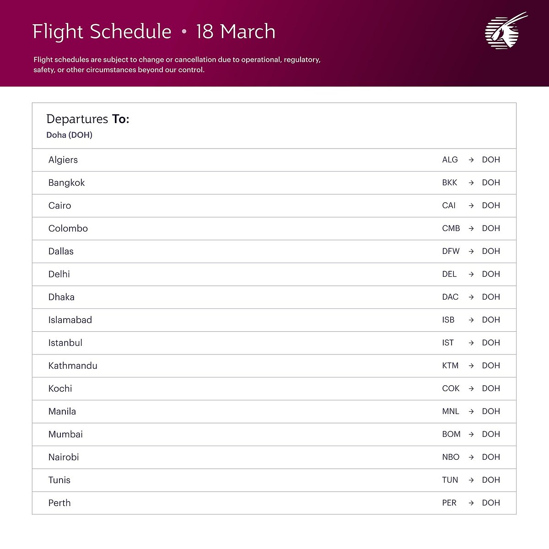This screenshot has width=549, height=549.
Task: Click the arrow icon in the Istanbul row
Action: (x=471, y=343)
